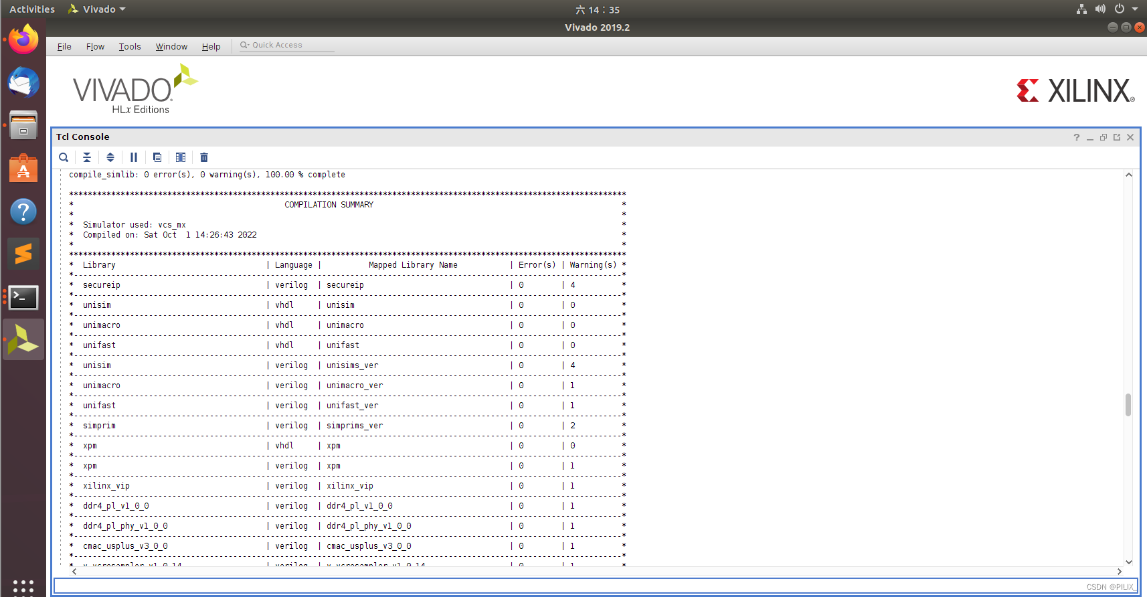Image resolution: width=1147 pixels, height=597 pixels.
Task: Click the console scroll up arrow
Action: pos(1129,175)
